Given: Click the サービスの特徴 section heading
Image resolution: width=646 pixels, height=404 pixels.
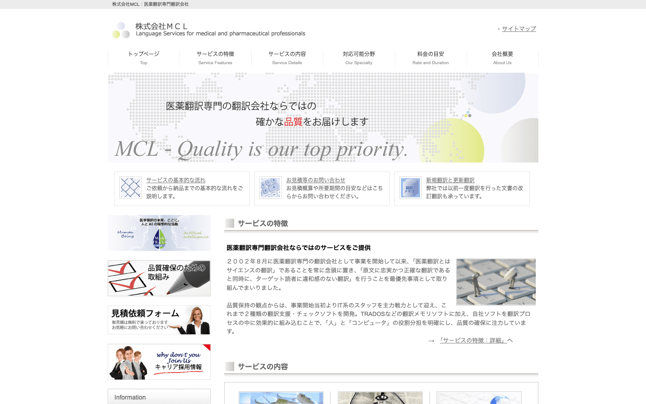Looking at the screenshot, I should pos(263,224).
